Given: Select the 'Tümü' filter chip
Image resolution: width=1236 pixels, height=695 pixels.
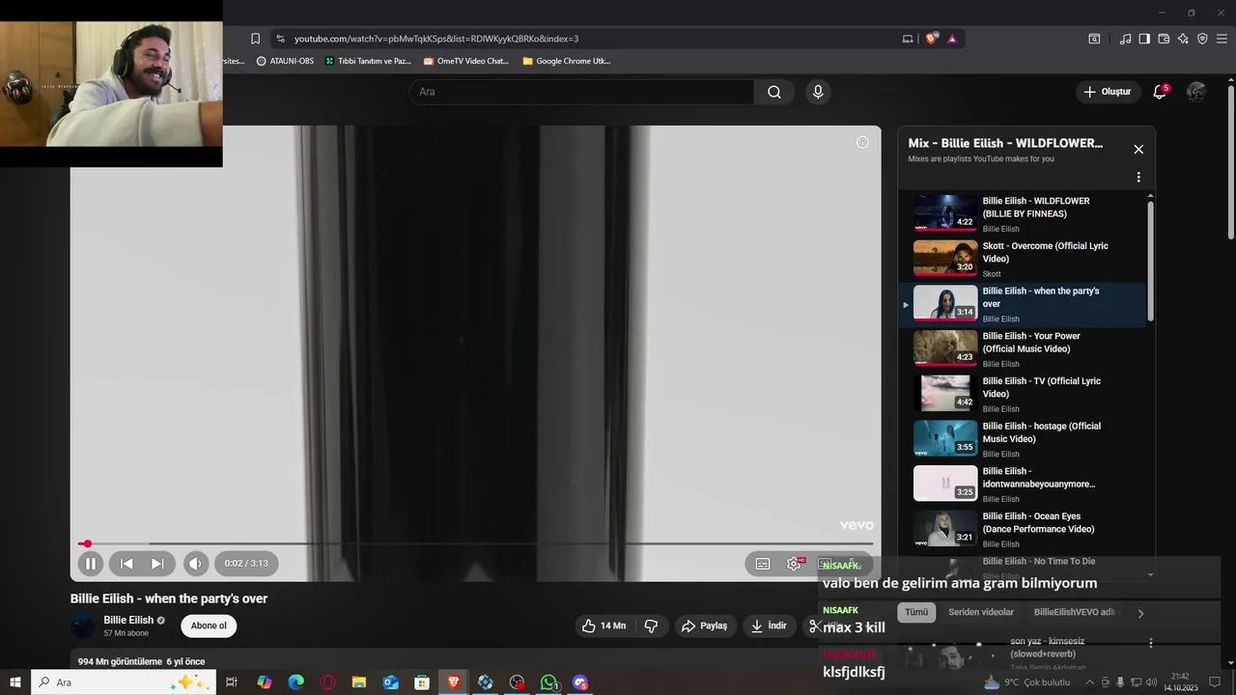Looking at the screenshot, I should pyautogui.click(x=916, y=612).
